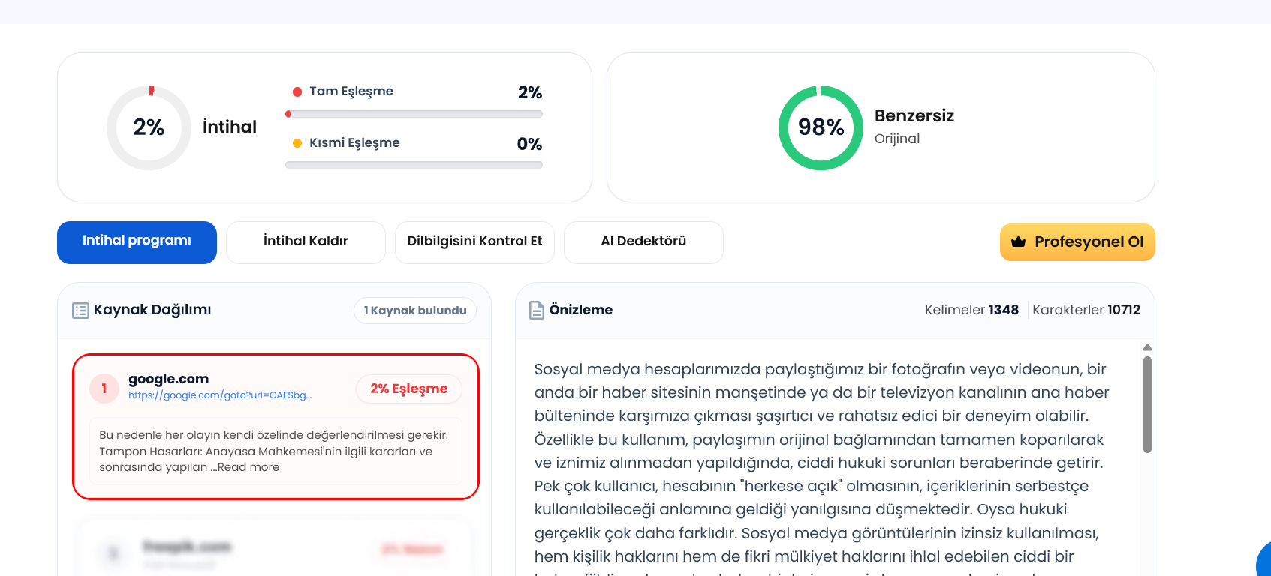Click the Tam Eşleşme progress bar
This screenshot has width=1271, height=576.
[x=414, y=114]
